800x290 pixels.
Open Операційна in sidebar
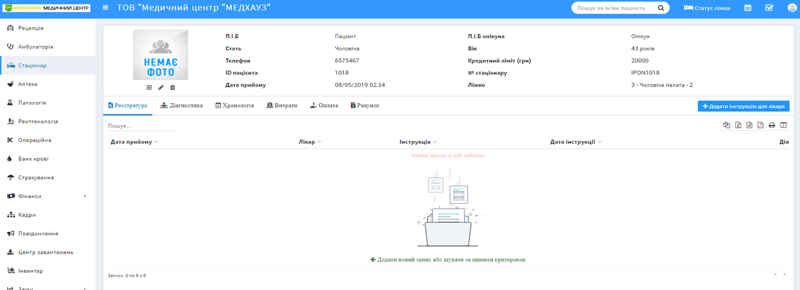click(48, 140)
